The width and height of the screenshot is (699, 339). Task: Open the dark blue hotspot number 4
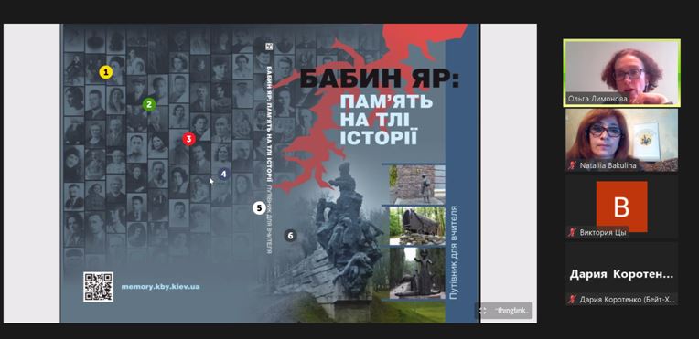(223, 174)
